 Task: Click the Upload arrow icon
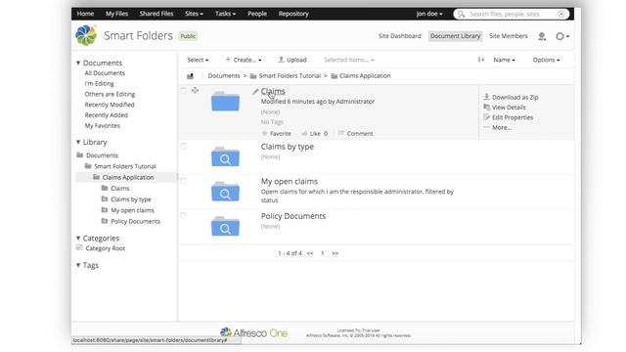281,60
